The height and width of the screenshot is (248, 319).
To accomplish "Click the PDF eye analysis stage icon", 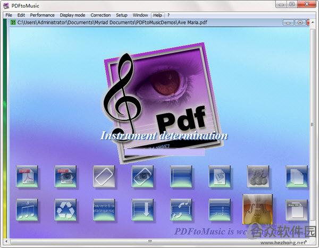I will 65,176.
